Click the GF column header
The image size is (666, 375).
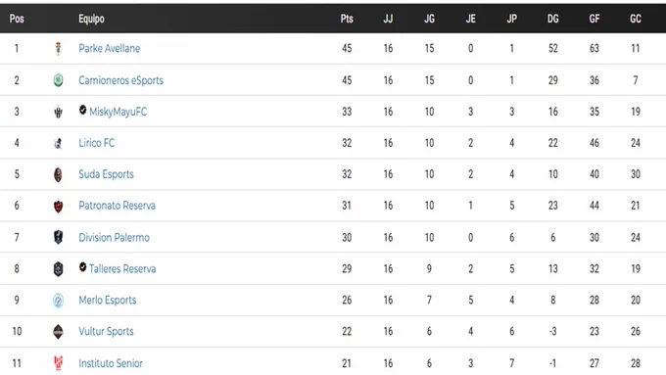(595, 19)
